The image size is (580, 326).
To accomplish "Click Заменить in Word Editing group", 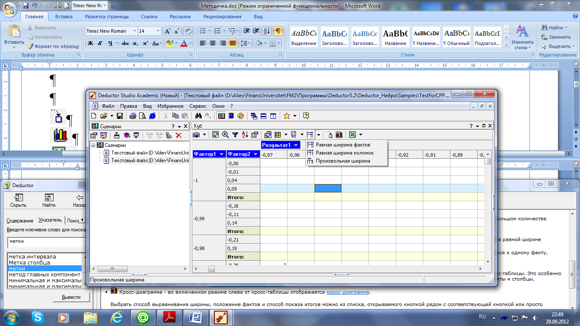I will click(x=556, y=37).
